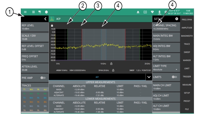
Task: Select trace T2 row in TRACES list
Action: [35, 94]
